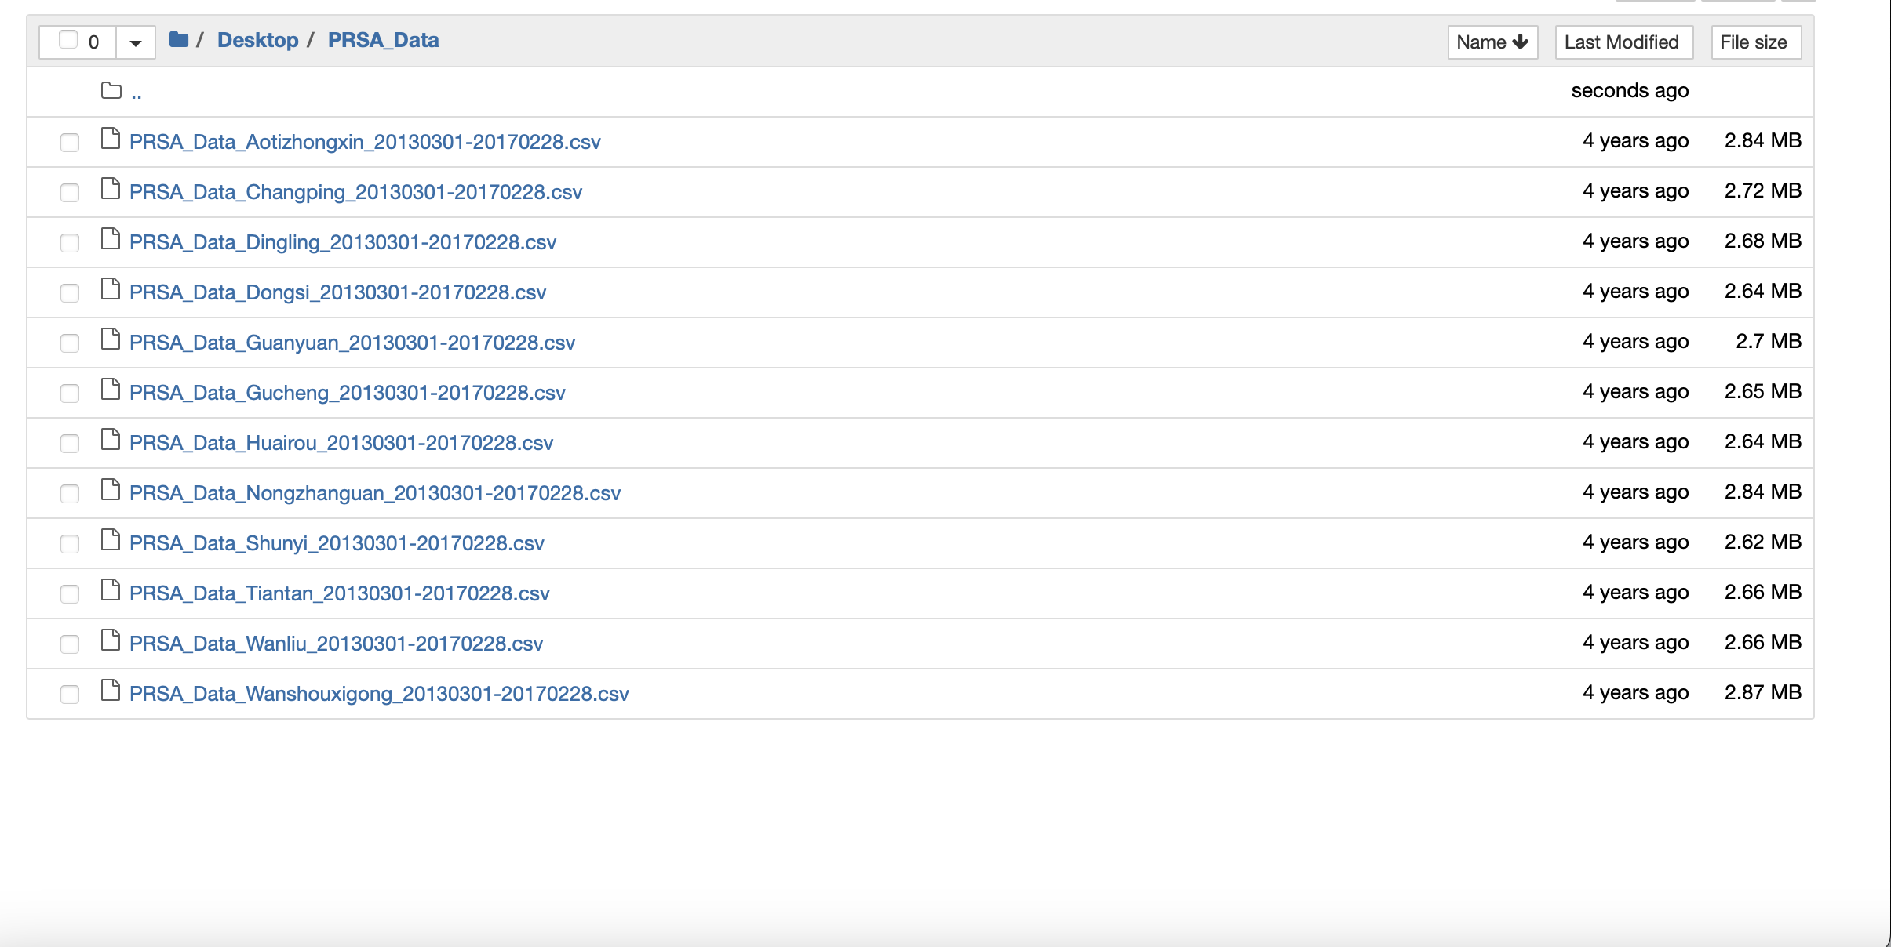The image size is (1891, 947).
Task: Open PRSA_Data_Wanliu csv file link
Action: (x=336, y=644)
